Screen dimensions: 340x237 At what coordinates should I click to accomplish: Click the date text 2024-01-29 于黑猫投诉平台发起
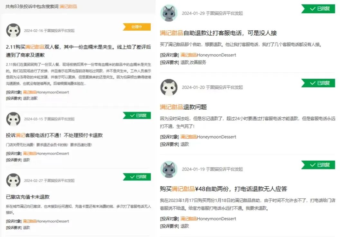point(212,13)
